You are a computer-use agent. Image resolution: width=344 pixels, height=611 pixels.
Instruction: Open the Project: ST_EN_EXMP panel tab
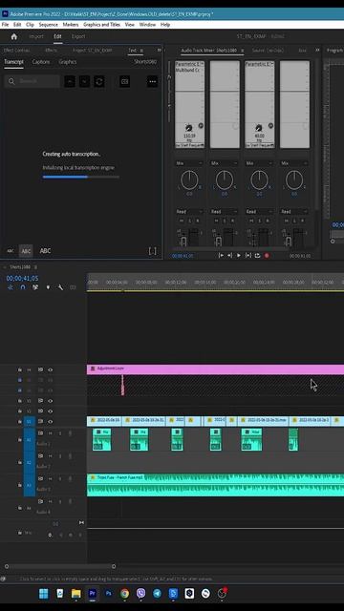pyautogui.click(x=93, y=51)
